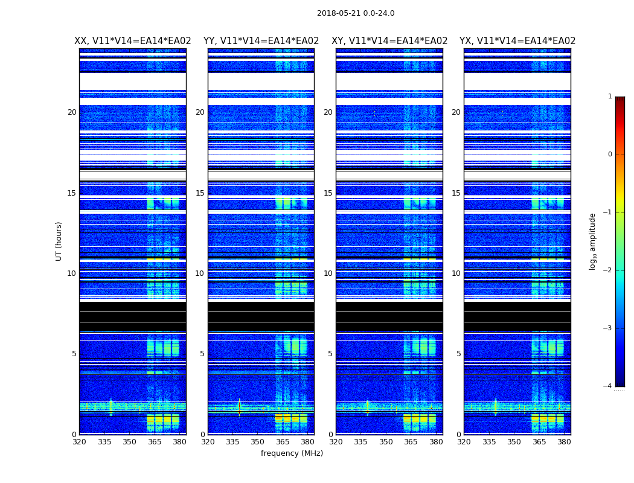Click the YY, V11*V14=EA14*EA02 panel title

261,41
